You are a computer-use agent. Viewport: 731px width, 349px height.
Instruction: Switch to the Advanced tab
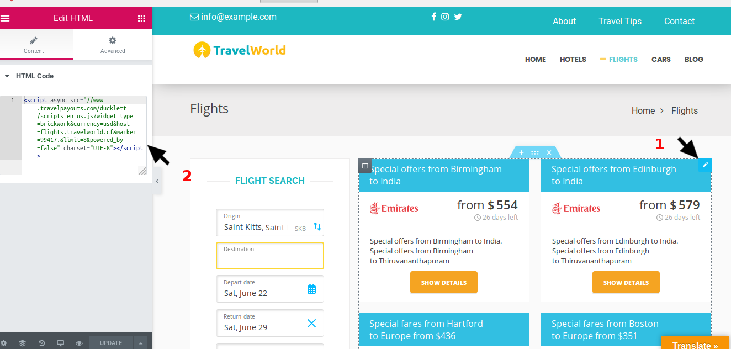click(113, 45)
